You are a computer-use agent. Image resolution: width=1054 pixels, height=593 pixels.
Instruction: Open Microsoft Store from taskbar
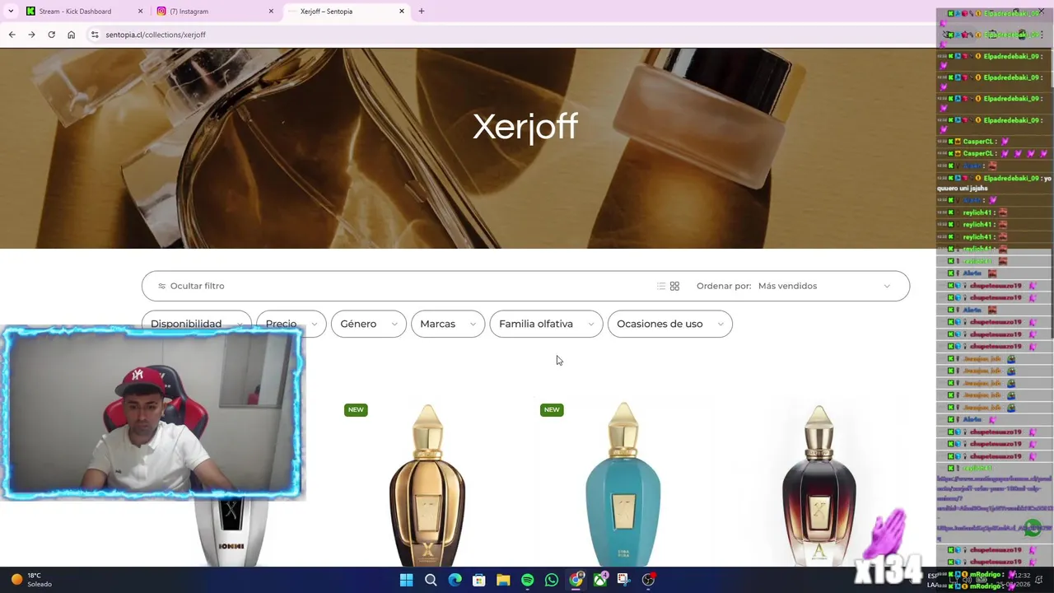[478, 580]
